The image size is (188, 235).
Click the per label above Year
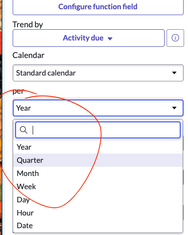point(19,92)
